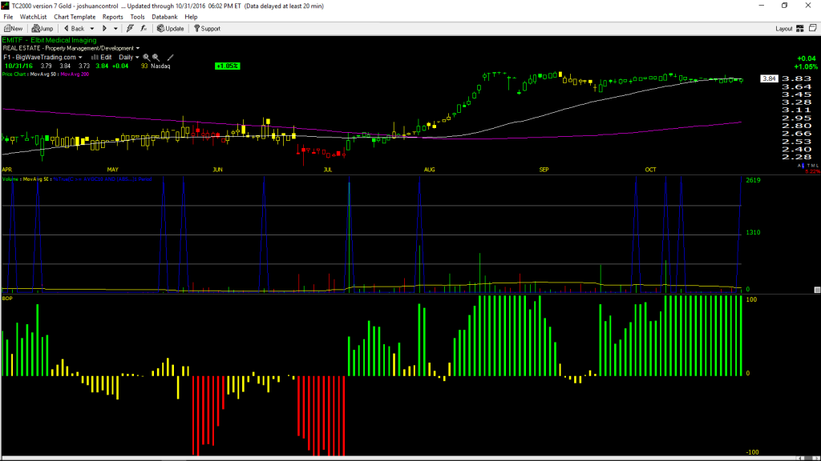Open the Tools menu
Viewport: 821px width, 461px height.
click(137, 17)
